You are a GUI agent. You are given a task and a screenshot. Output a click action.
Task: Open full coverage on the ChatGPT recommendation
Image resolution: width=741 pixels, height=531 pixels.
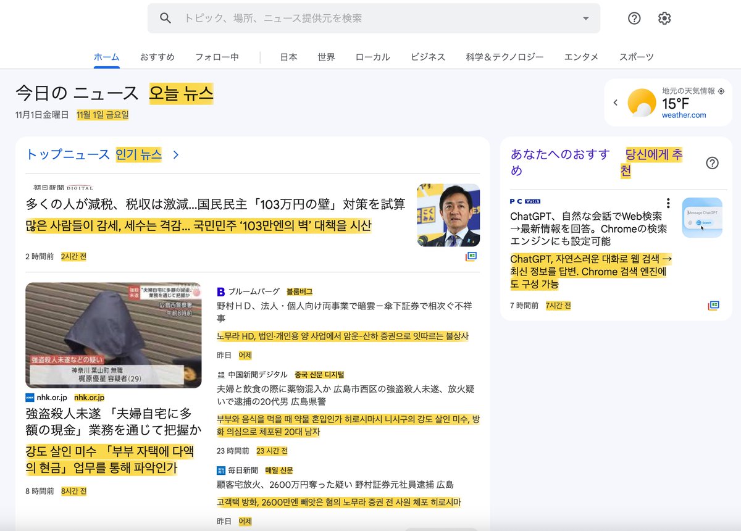(x=713, y=305)
